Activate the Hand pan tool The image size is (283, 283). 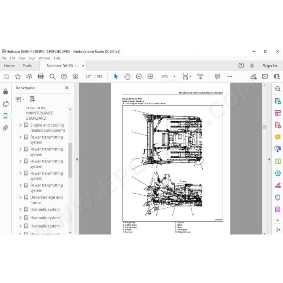(x=127, y=76)
